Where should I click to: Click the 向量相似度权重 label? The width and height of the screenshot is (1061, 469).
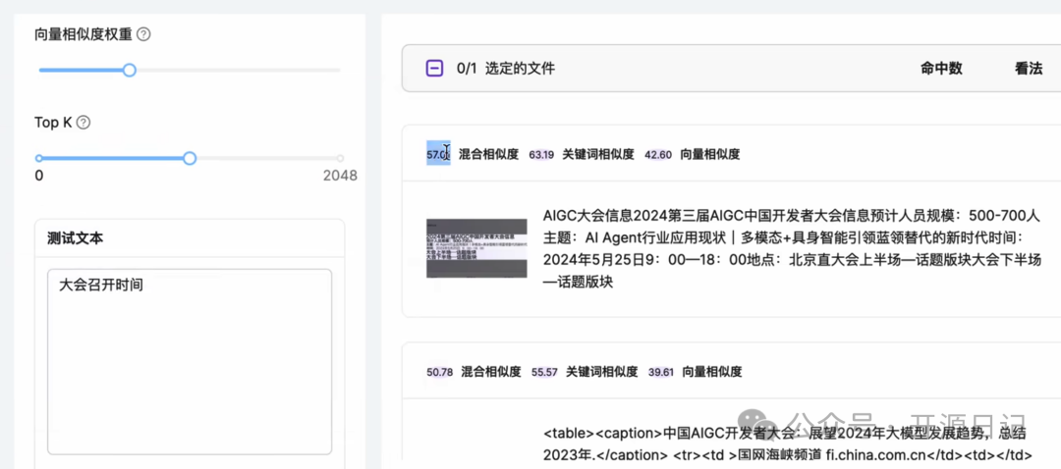pos(84,33)
